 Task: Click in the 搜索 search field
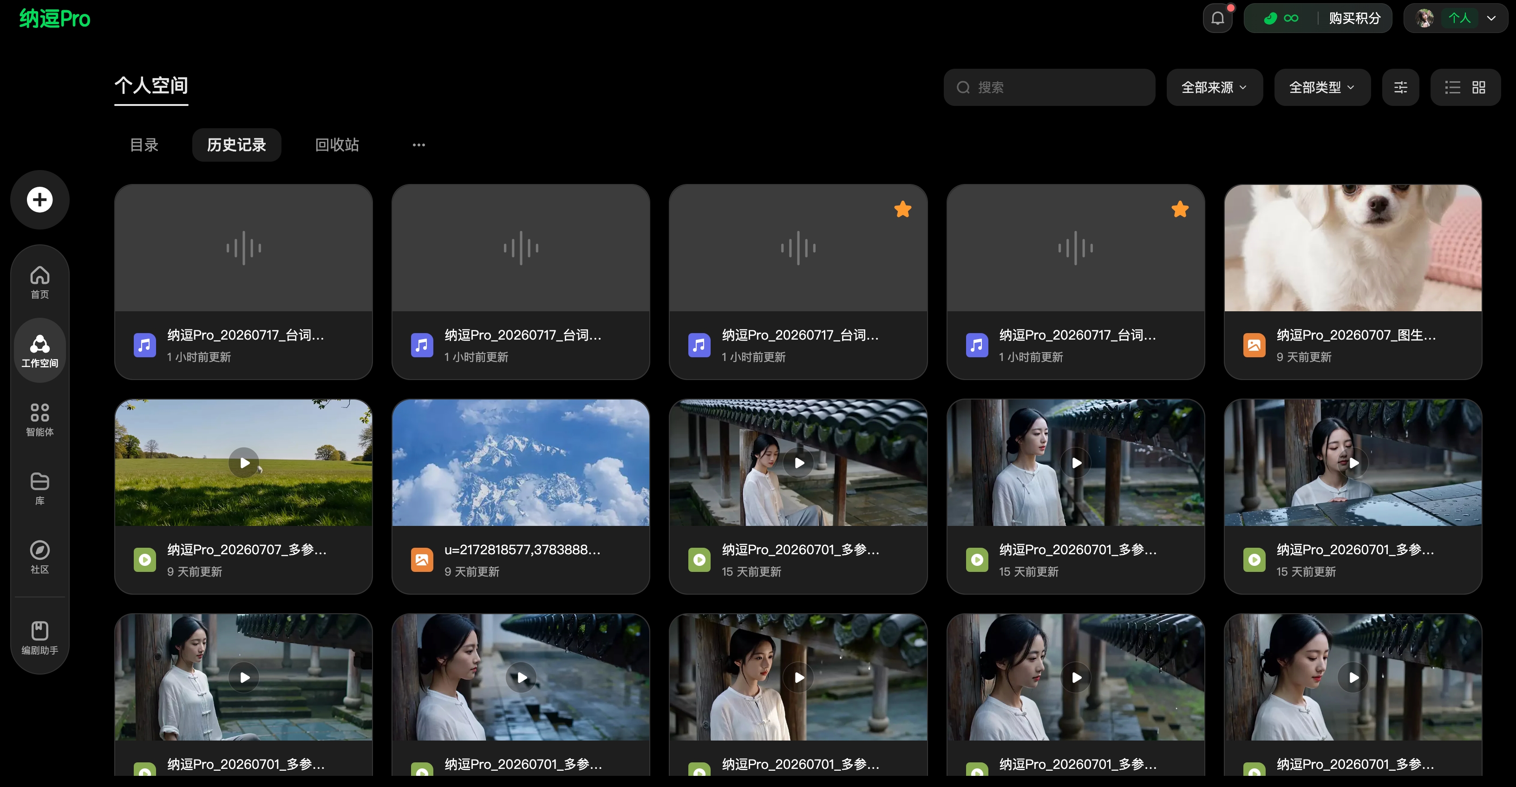click(1049, 87)
